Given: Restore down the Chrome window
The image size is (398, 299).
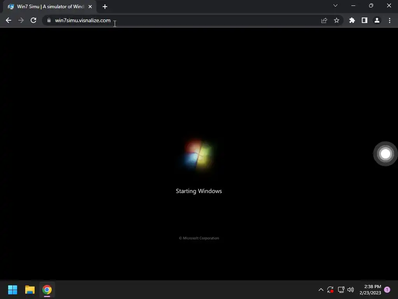Looking at the screenshot, I should click(x=371, y=5).
